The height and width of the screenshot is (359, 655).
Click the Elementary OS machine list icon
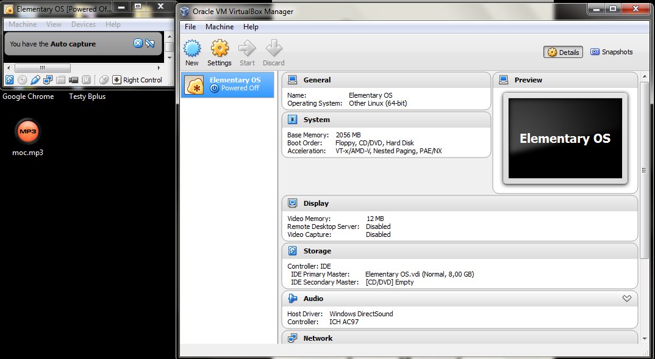click(195, 84)
